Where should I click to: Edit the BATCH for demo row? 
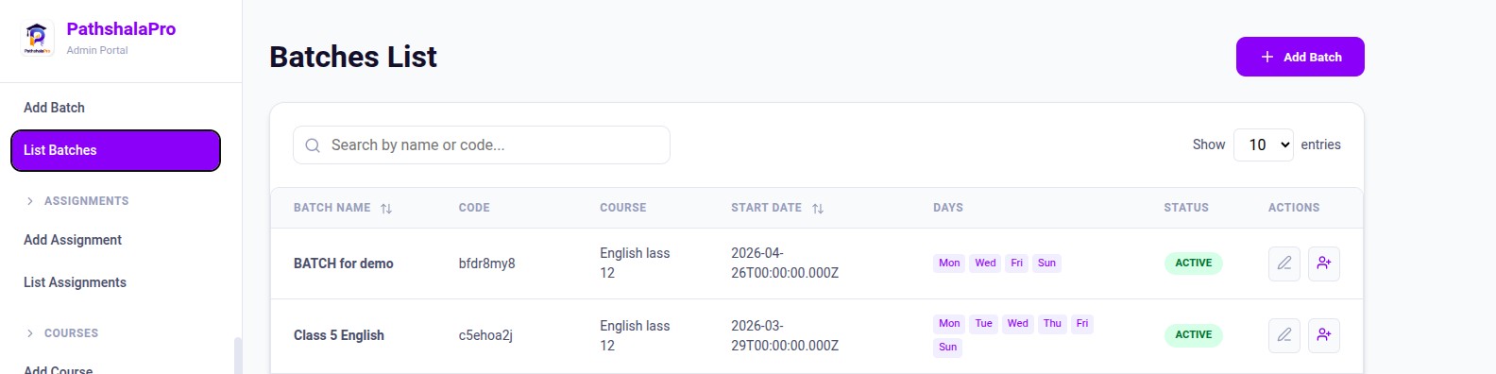1284,263
